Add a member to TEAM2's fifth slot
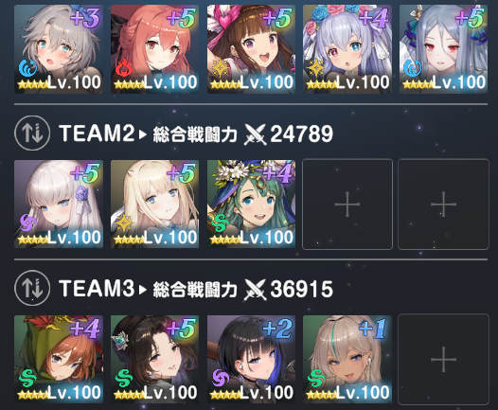 pyautogui.click(x=443, y=205)
